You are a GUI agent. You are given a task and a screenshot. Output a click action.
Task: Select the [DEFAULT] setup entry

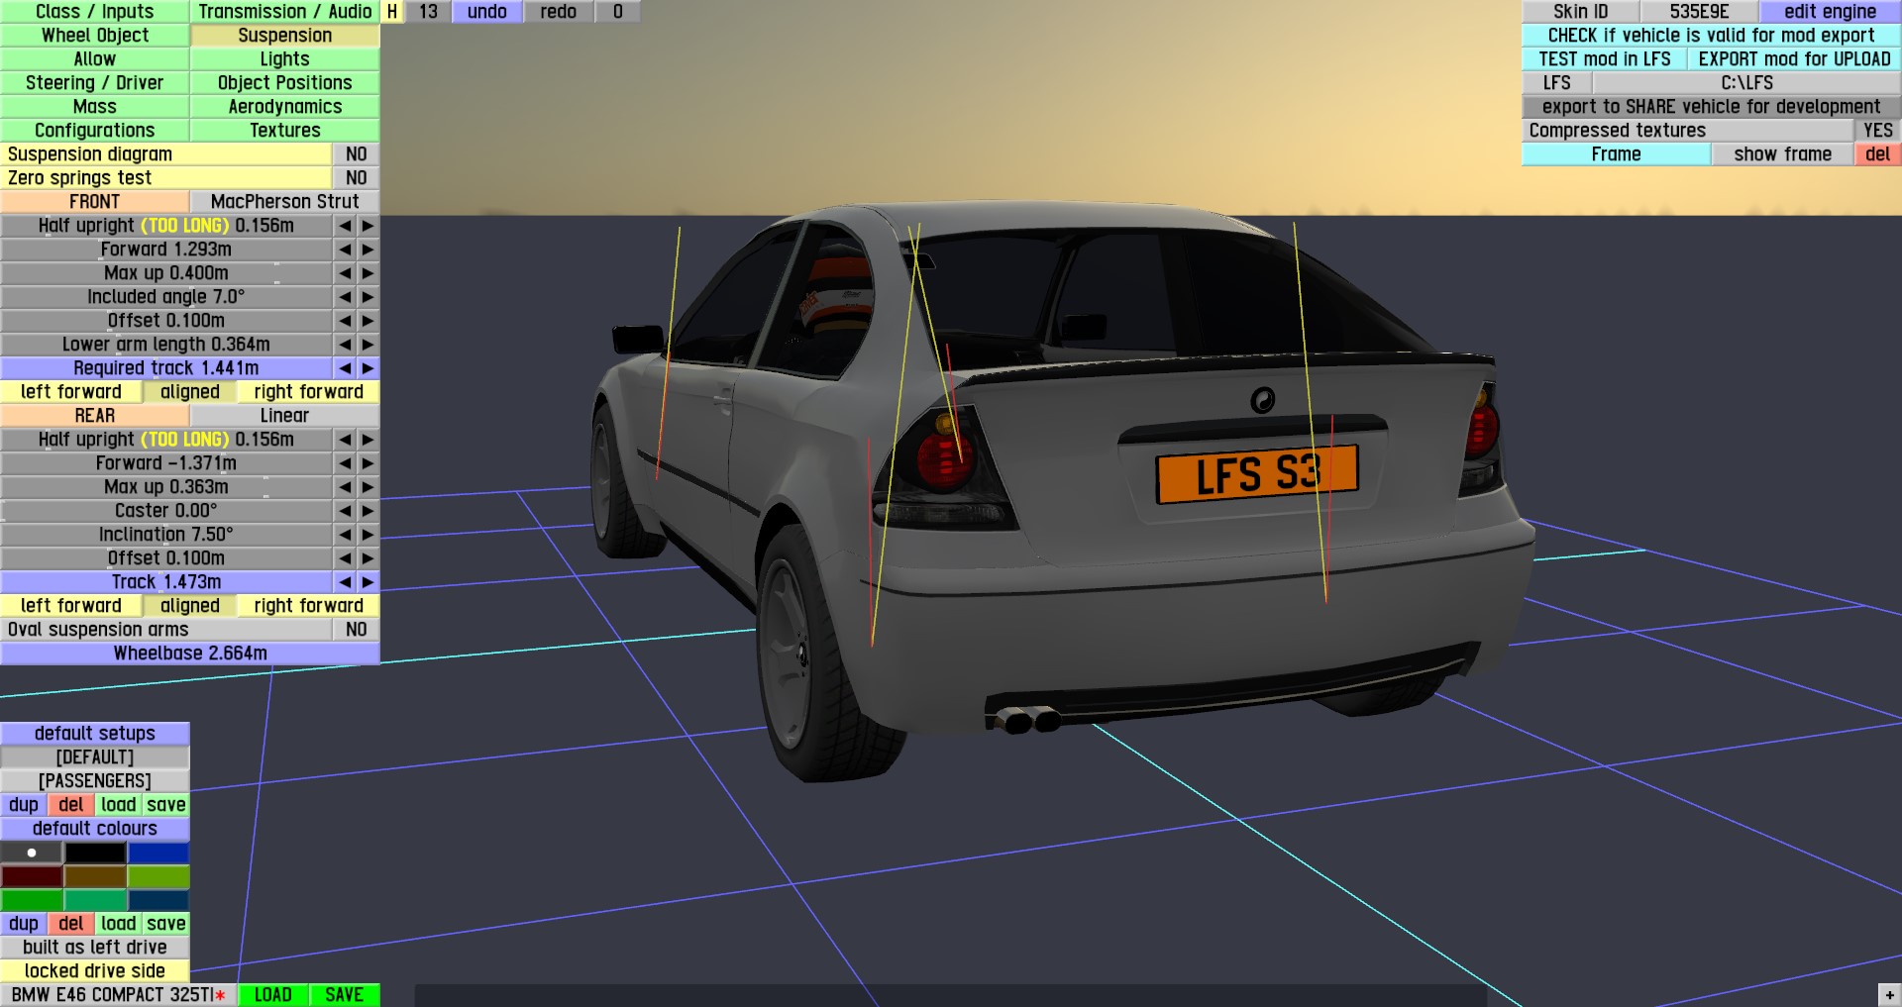(x=95, y=757)
